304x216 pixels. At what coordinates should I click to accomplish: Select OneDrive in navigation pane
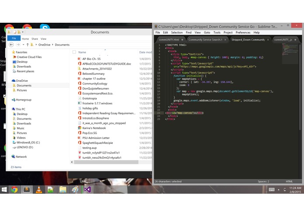[x=22, y=80]
